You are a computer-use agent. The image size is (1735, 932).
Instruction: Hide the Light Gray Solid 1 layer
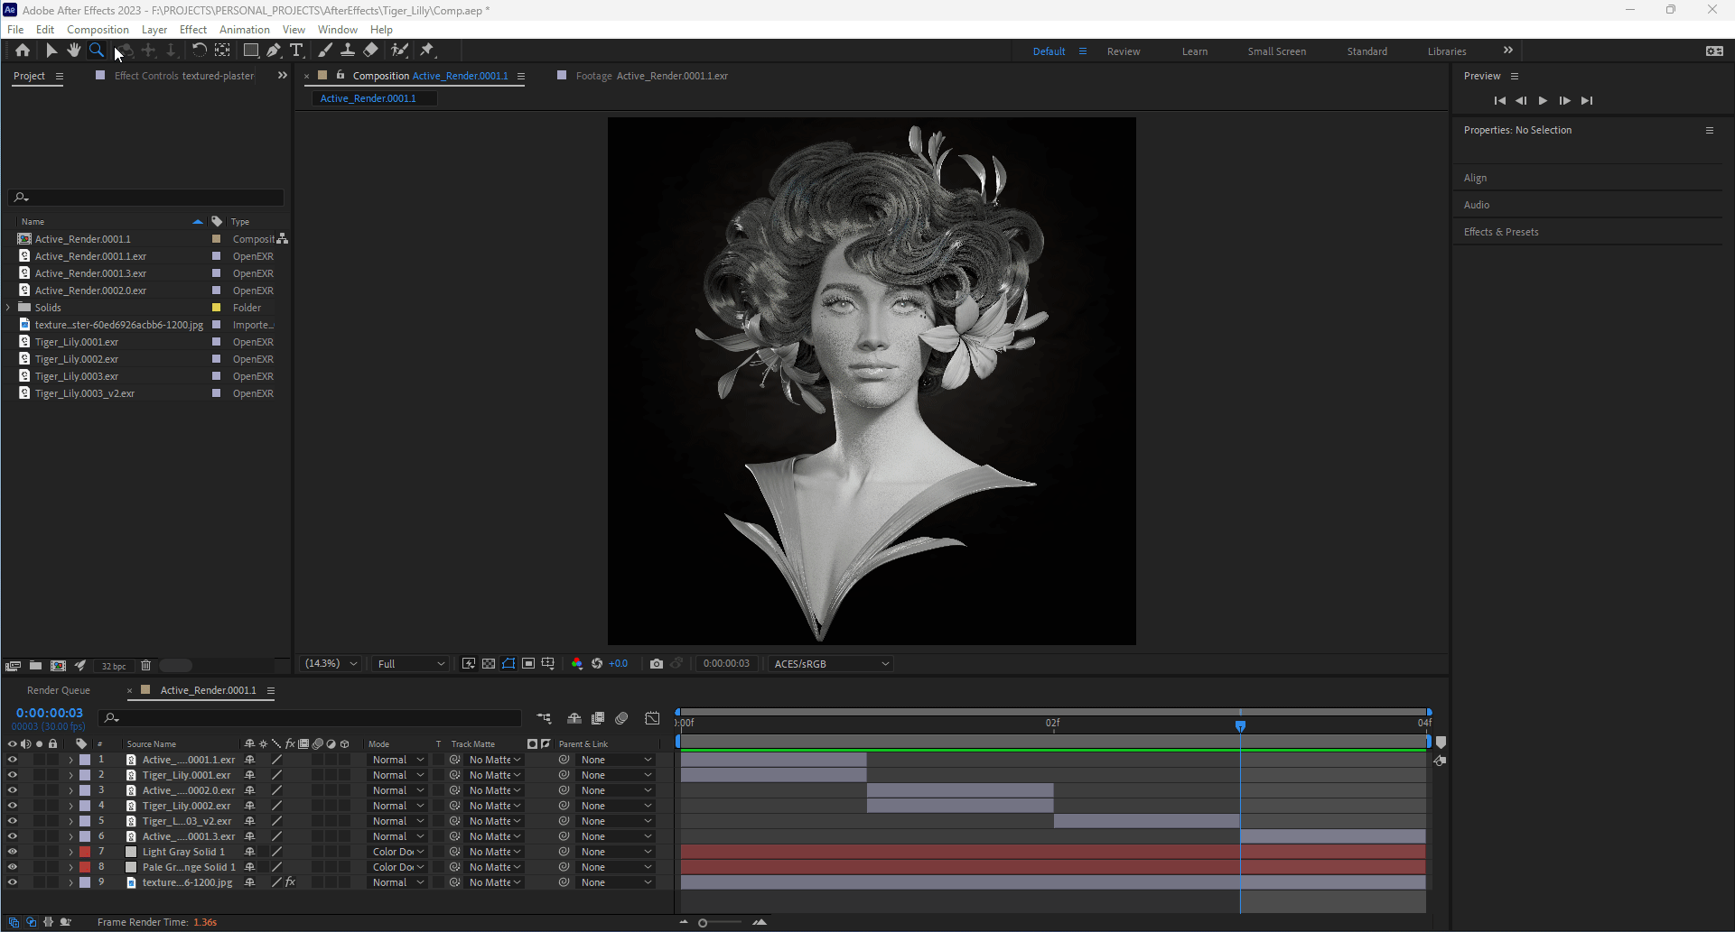pos(13,852)
